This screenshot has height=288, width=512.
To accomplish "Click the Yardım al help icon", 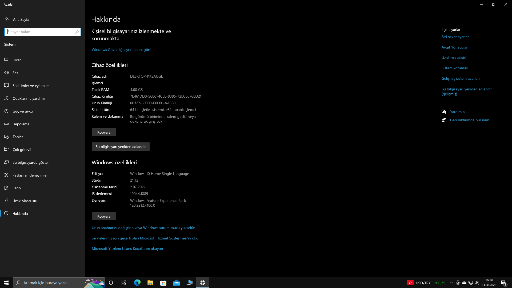I will click(444, 112).
